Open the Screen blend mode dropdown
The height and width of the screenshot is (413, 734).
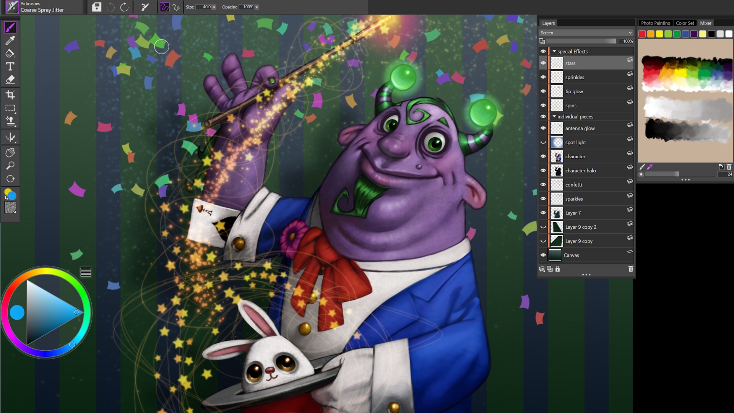point(586,33)
